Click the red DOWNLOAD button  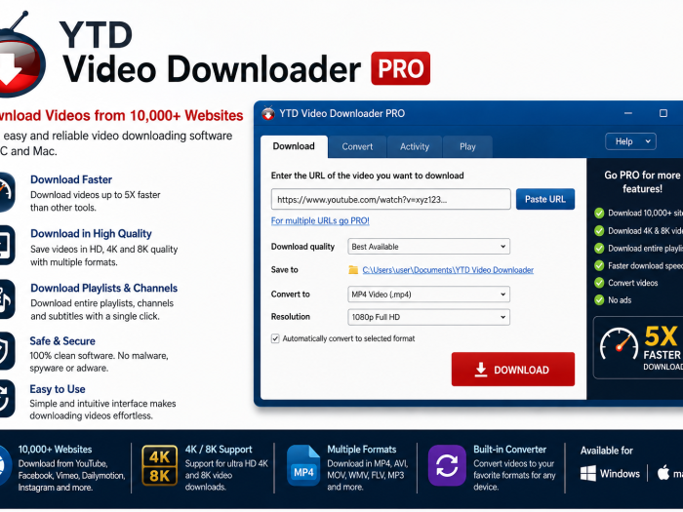512,370
